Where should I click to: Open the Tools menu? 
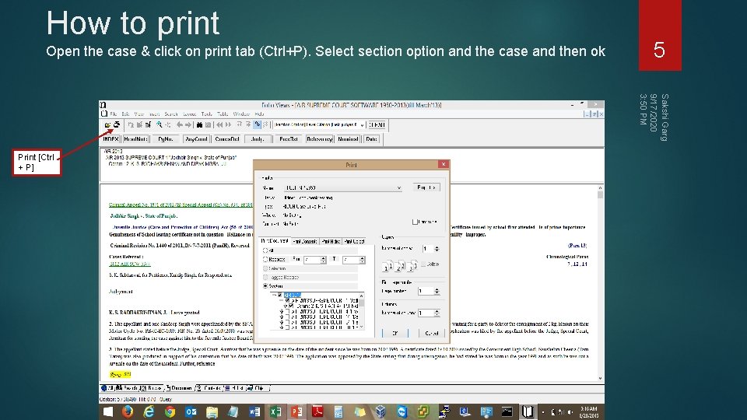coord(206,114)
